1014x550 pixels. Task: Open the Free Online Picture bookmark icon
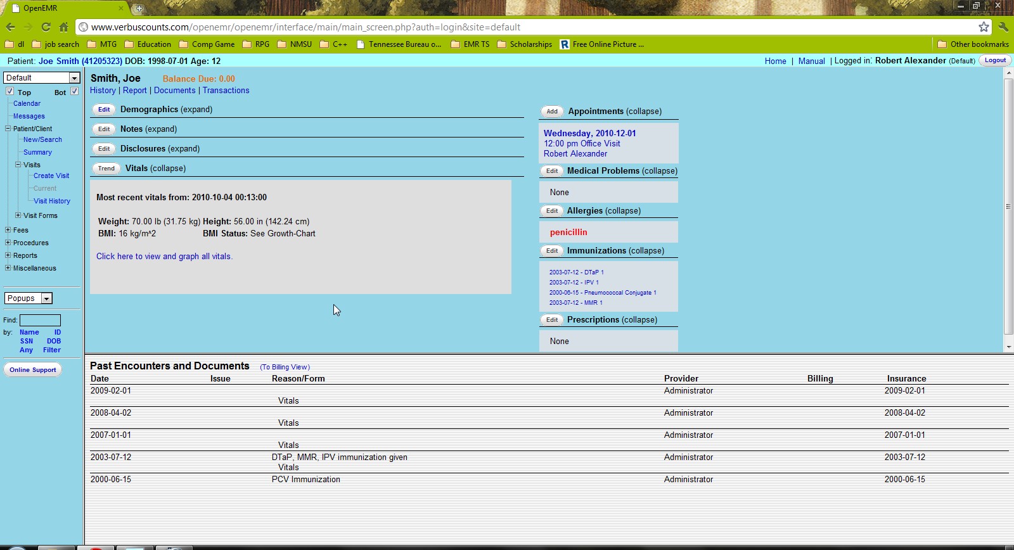(565, 44)
